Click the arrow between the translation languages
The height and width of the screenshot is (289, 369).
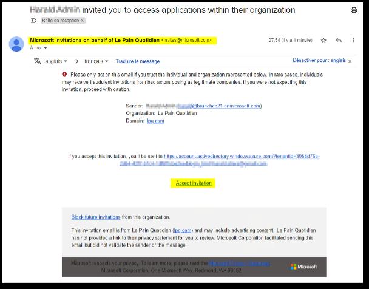[x=76, y=61]
